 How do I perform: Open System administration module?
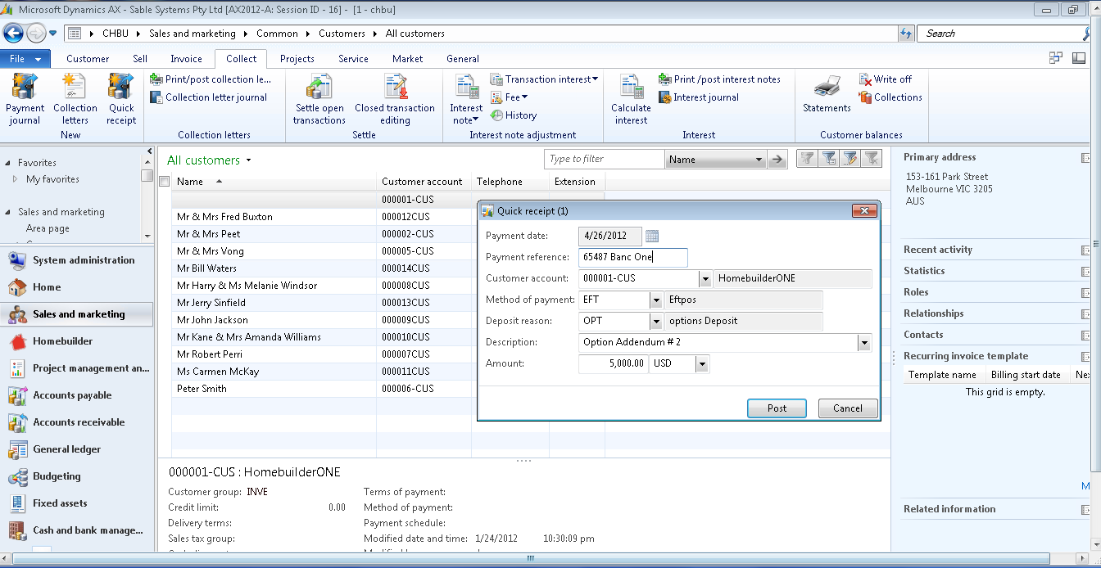tap(77, 260)
